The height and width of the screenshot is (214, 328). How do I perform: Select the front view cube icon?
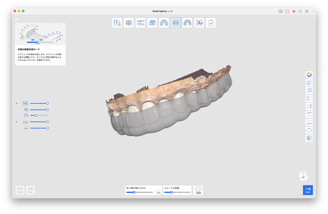[x=309, y=82]
